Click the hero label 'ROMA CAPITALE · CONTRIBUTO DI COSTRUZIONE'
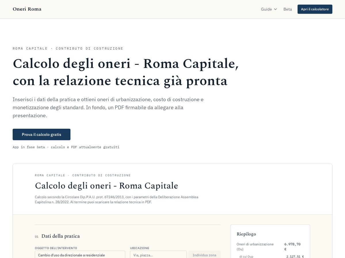Screen dimensions: 345x258 68,48
